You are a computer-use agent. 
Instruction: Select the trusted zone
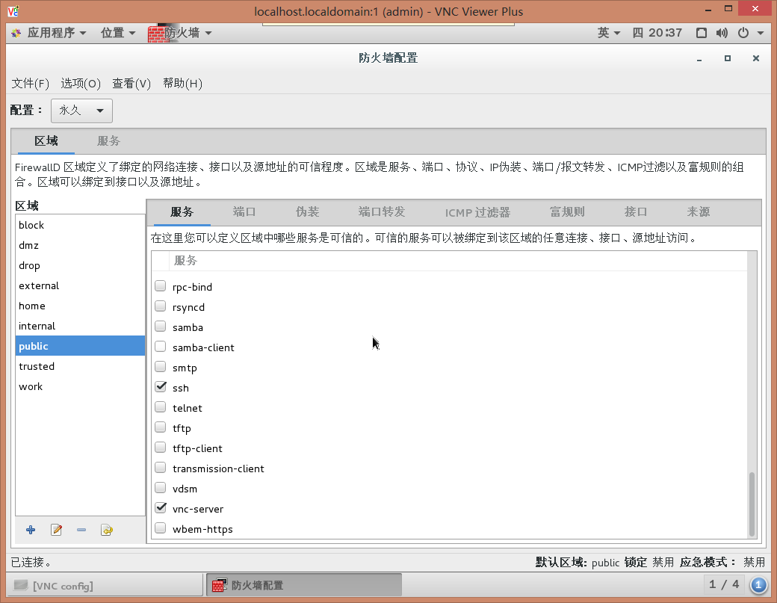pyautogui.click(x=80, y=366)
